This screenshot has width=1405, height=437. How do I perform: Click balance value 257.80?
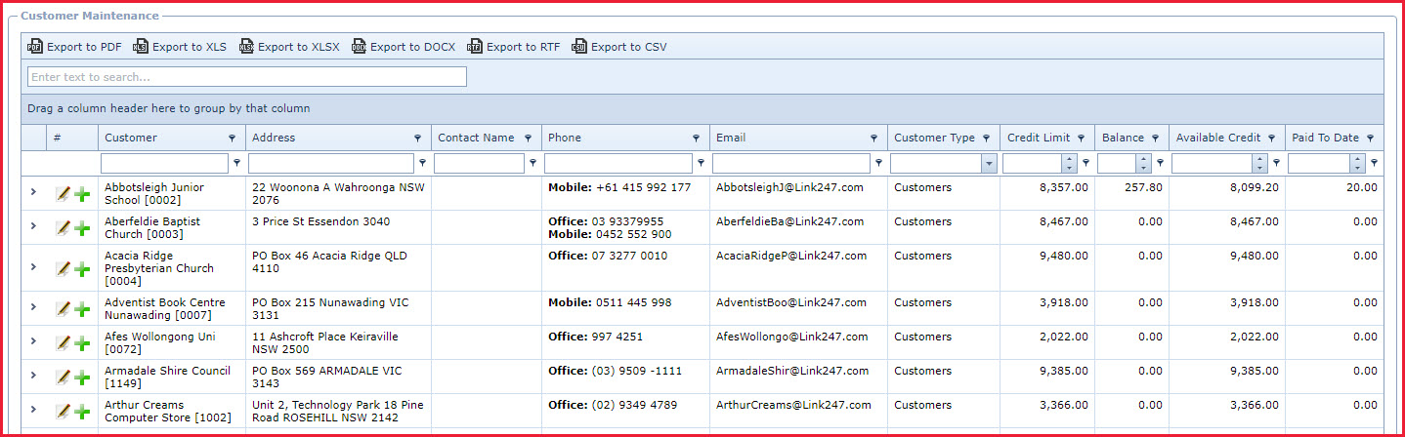(1143, 187)
